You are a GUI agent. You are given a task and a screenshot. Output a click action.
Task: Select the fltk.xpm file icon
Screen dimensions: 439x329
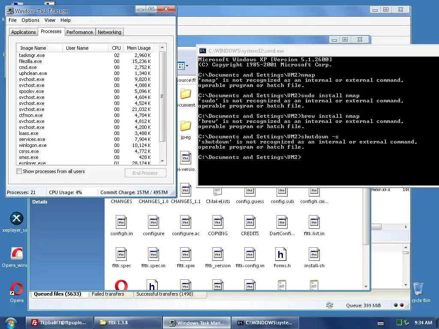coord(186,254)
